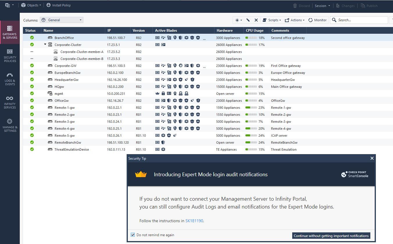Sort by the Status column header

[x=32, y=31]
